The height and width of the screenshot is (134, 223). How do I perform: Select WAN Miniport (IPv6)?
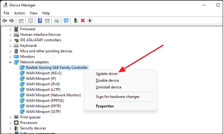(x=43, y=84)
